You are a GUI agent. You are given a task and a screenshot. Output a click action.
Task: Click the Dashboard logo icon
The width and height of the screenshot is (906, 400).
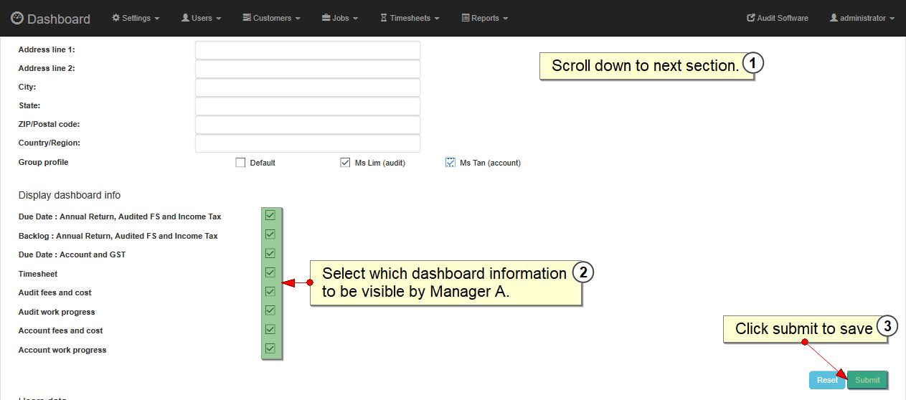[x=17, y=19]
